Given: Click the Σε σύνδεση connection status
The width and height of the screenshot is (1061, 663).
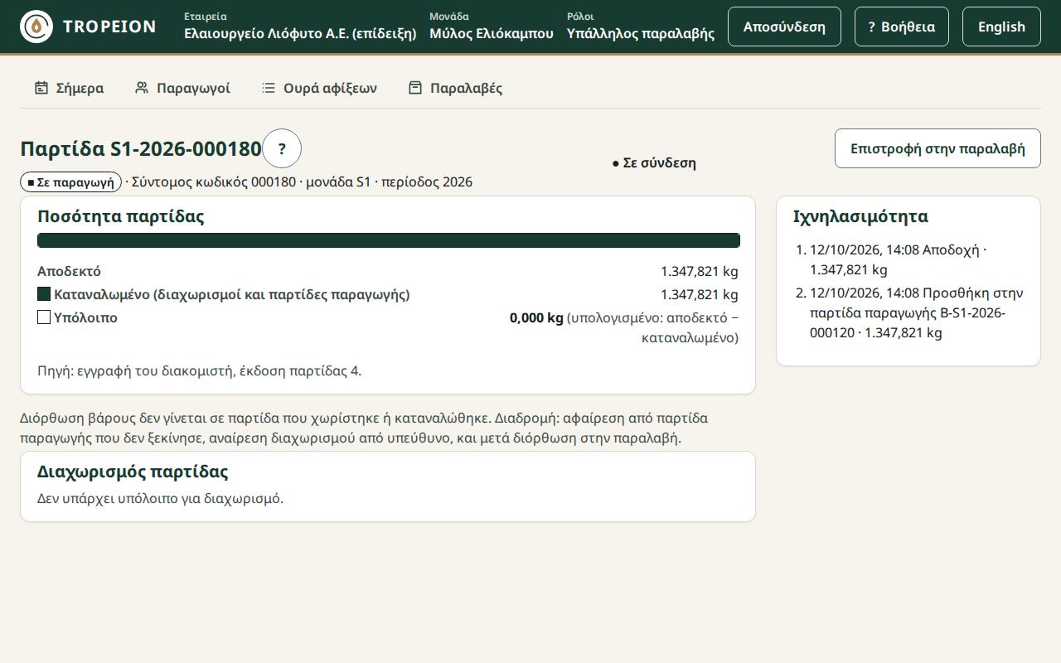Looking at the screenshot, I should pos(654,163).
